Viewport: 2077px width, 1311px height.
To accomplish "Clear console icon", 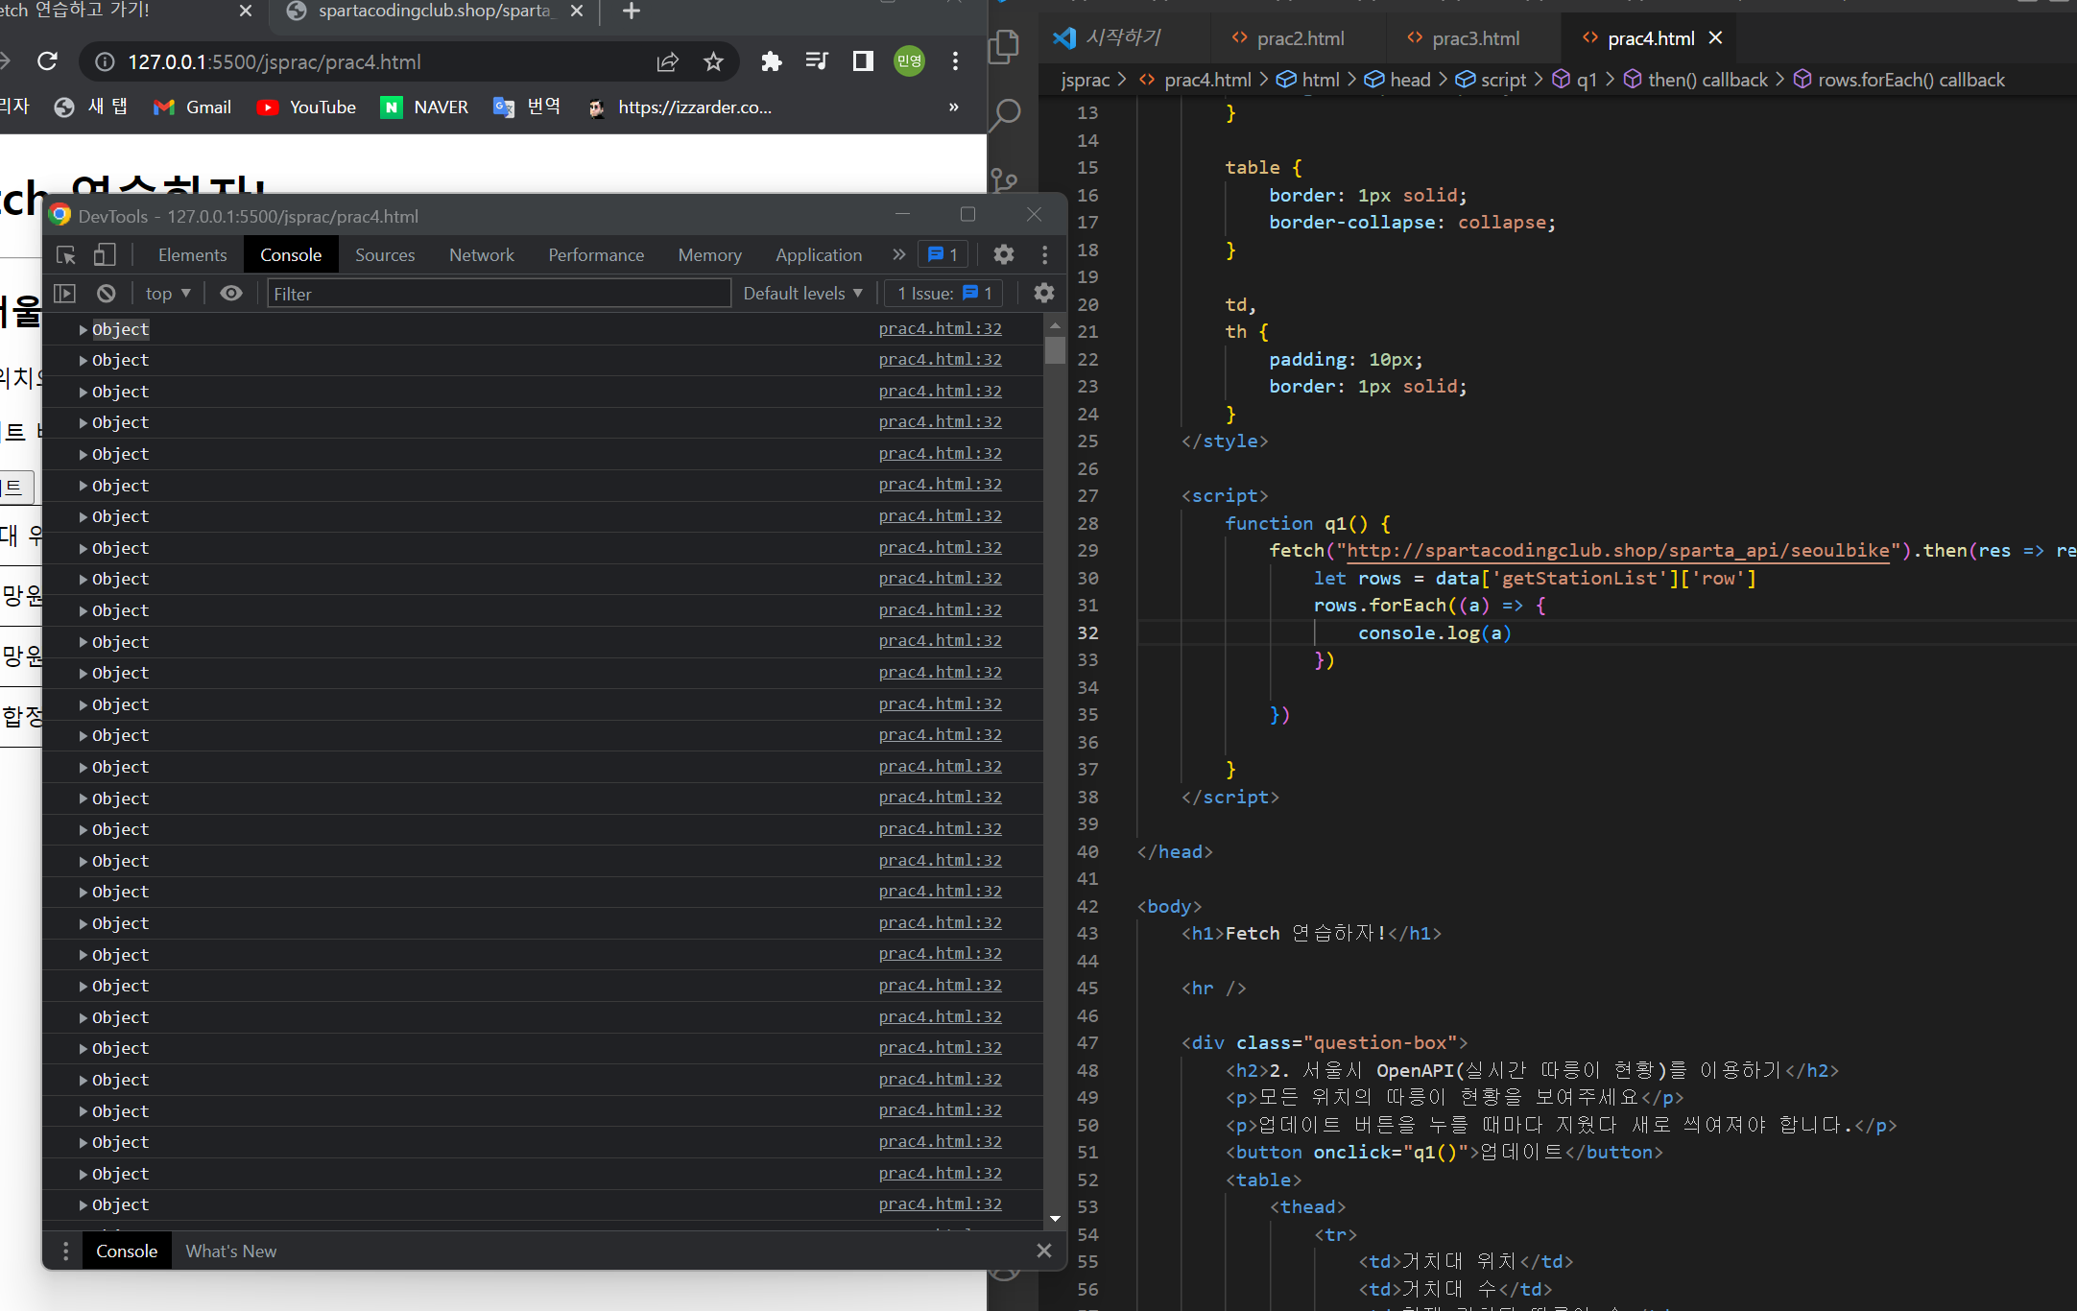I will [107, 293].
